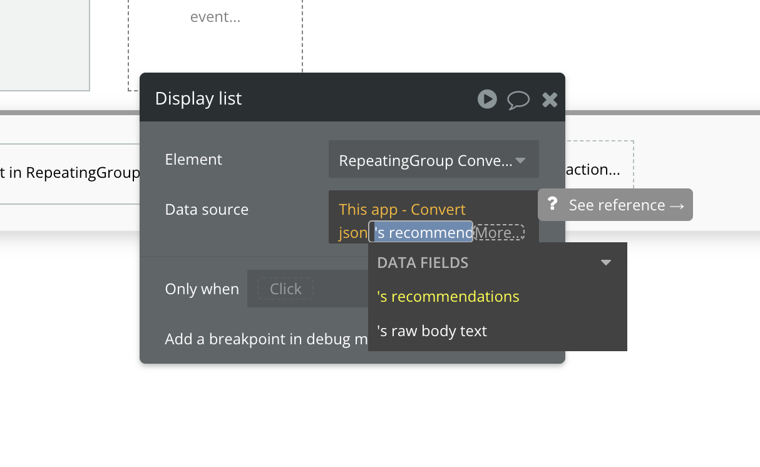Click the question mark help icon
Image resolution: width=760 pixels, height=467 pixels.
point(552,204)
